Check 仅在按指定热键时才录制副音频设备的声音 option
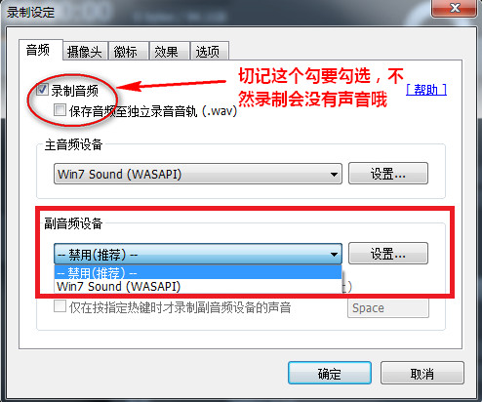The image size is (482, 402). [60, 306]
